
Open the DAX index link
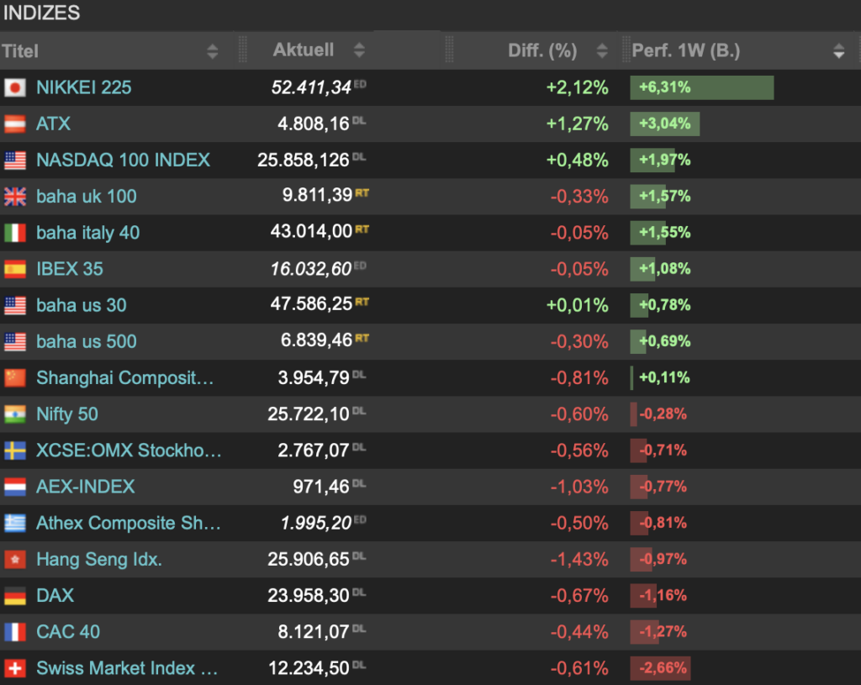click(x=55, y=595)
